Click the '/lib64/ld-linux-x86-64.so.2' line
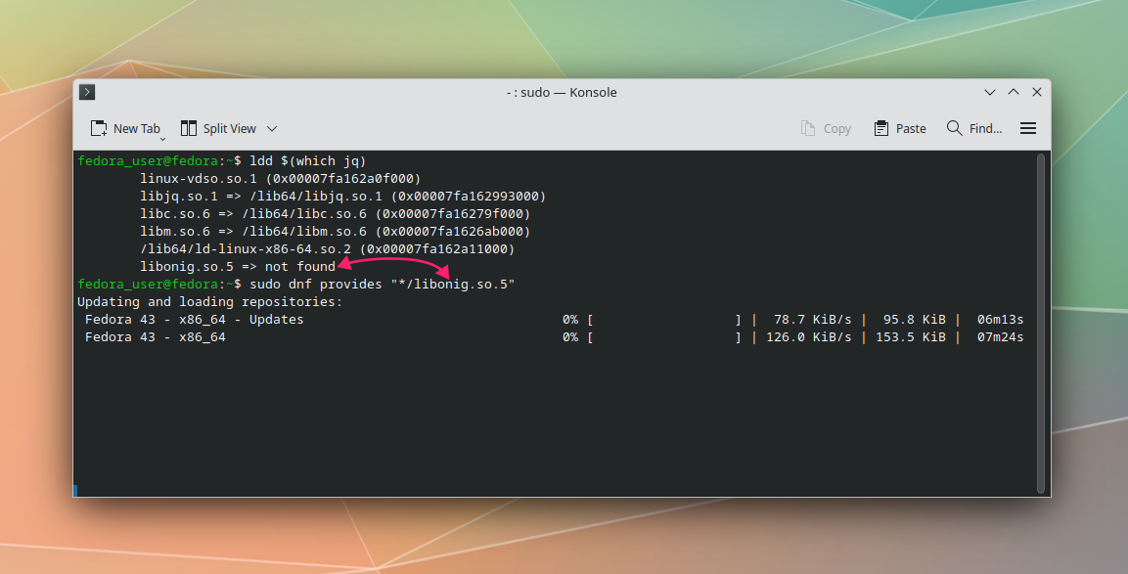The height and width of the screenshot is (574, 1128). [x=328, y=249]
